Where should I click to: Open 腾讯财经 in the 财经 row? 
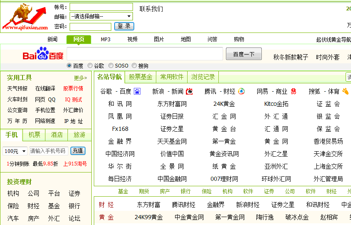pyautogui.click(x=183, y=205)
